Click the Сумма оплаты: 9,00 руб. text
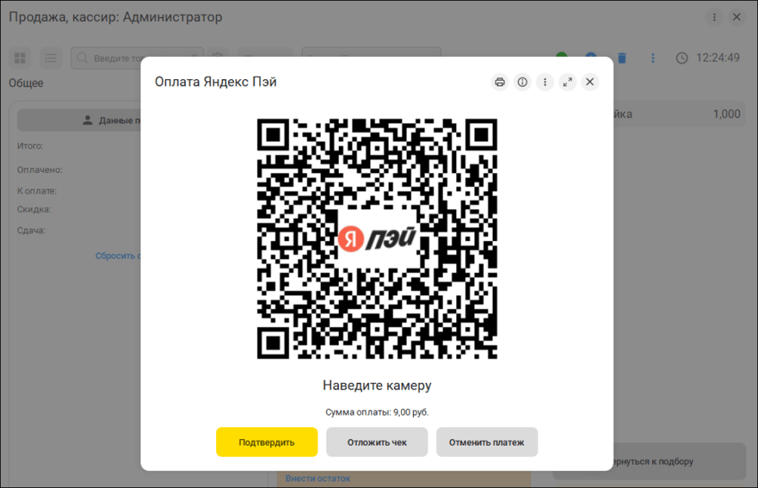The image size is (758, 488). click(x=377, y=413)
